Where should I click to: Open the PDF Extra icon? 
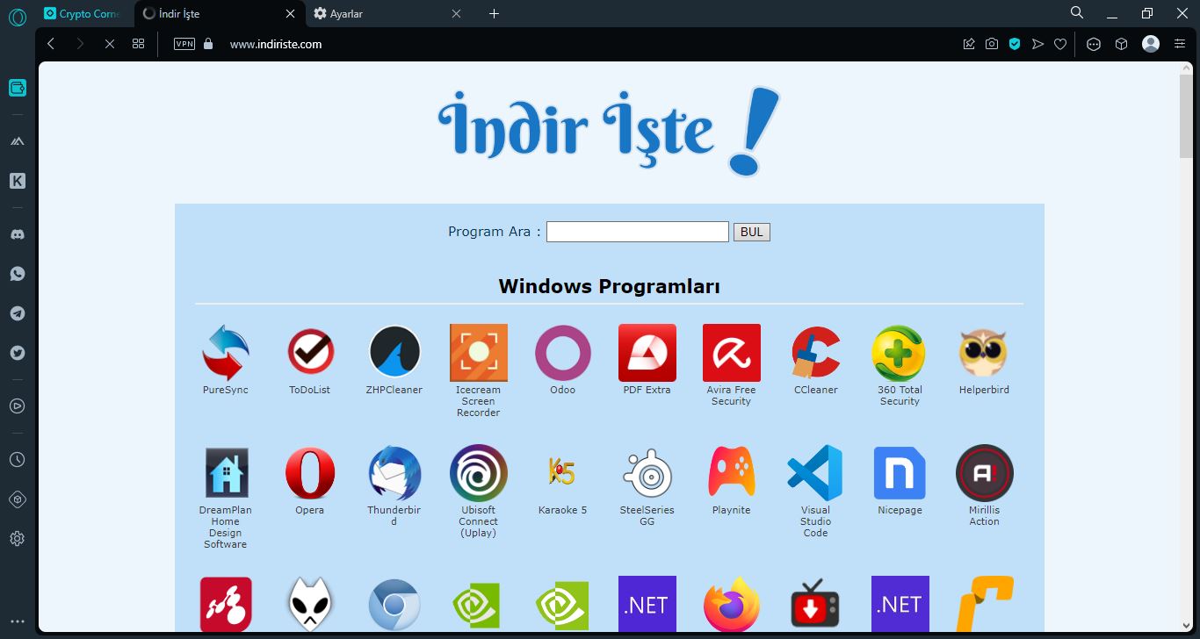click(x=647, y=353)
